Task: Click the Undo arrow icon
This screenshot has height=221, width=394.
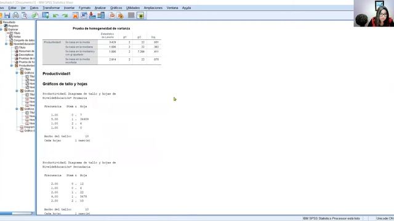Action: click(x=56, y=16)
